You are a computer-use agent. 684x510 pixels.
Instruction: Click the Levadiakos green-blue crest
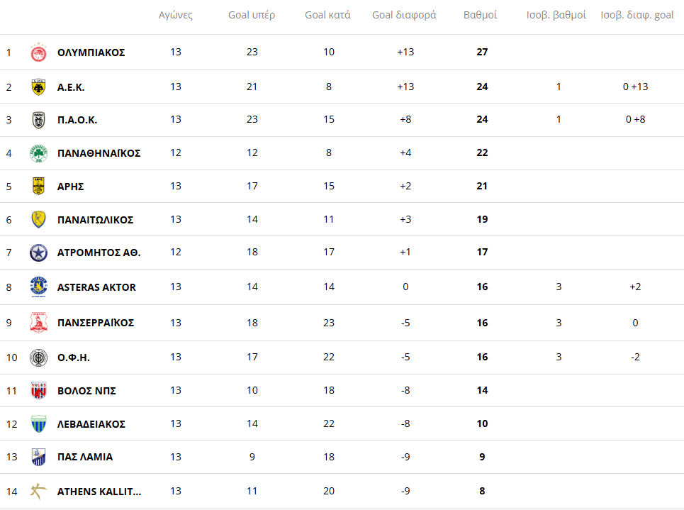pyautogui.click(x=38, y=424)
